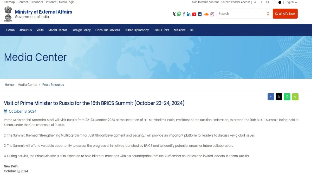Open the Consular Services menu

coord(108,30)
